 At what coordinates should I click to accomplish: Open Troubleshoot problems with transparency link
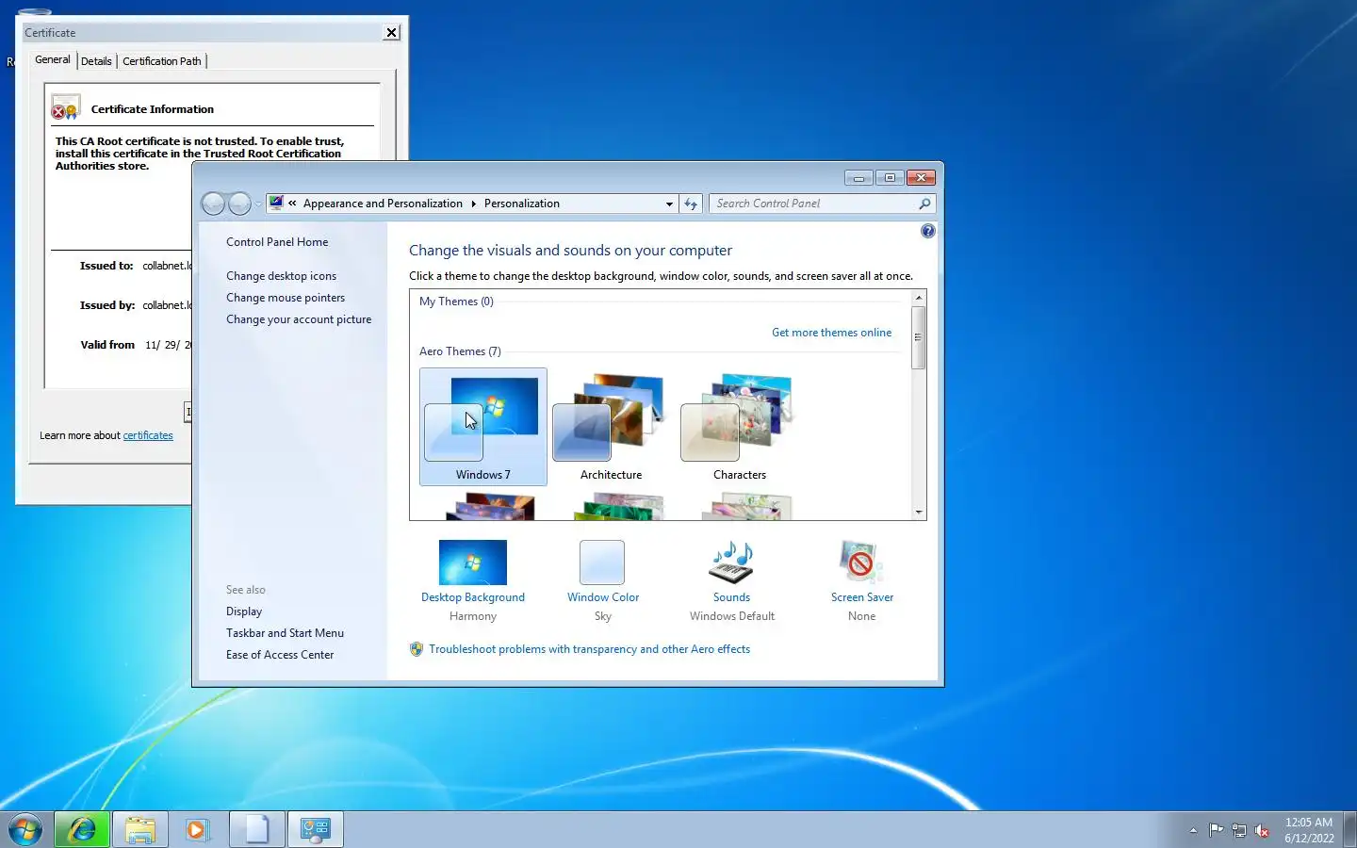pos(589,649)
